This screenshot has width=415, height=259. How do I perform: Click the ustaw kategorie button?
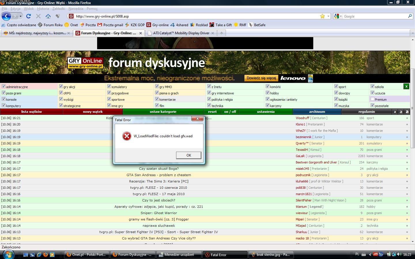click(163, 112)
